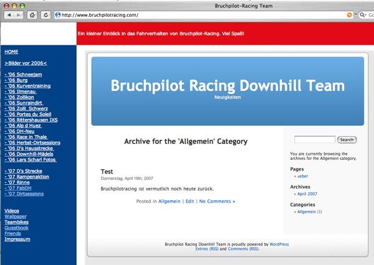Open the '06 Downhill-Mädels link
374x265 pixels.
(29, 154)
